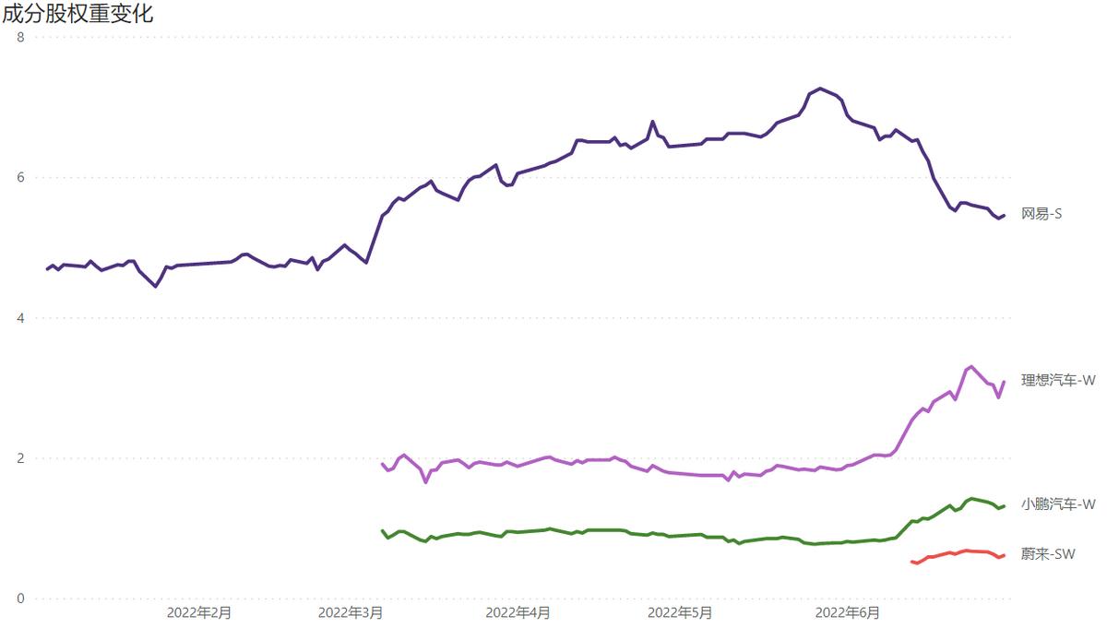Click the chart title 成分股权重变化

pyautogui.click(x=77, y=14)
